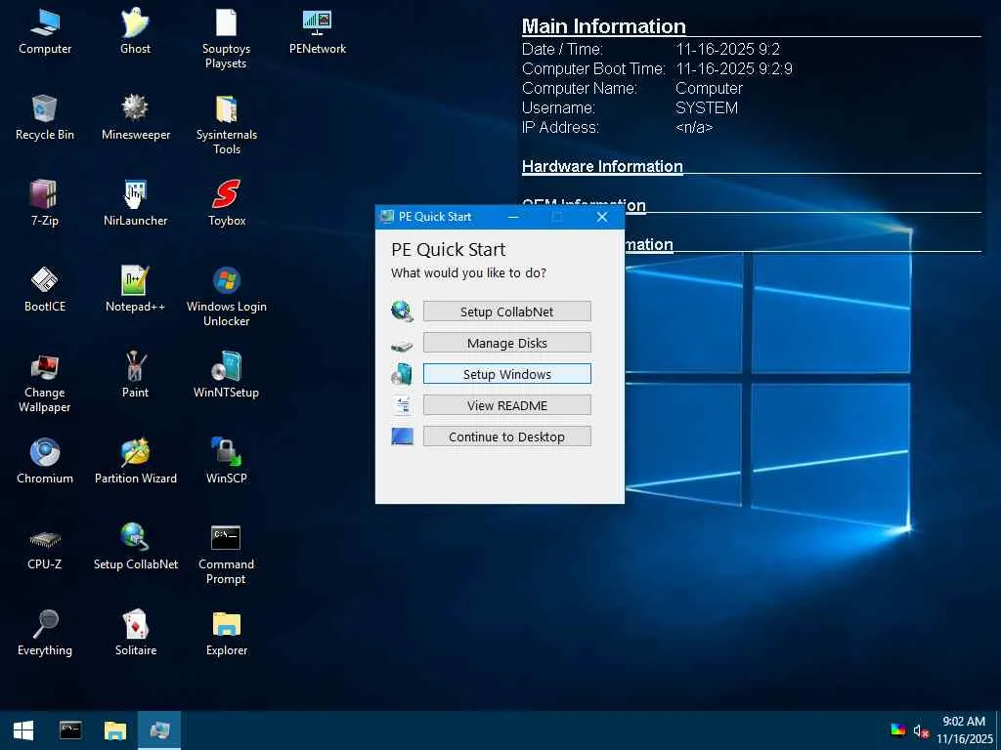Click the setup disc icon beside Setup Windows
Viewport: 1001px width, 750px height.
click(402, 374)
